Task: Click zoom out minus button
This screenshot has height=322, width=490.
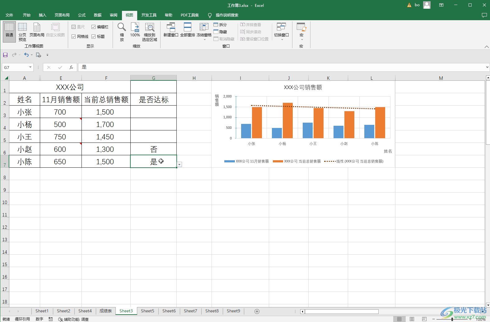Action: point(433,319)
